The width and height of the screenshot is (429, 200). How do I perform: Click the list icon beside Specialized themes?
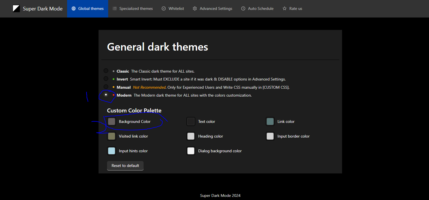[115, 8]
